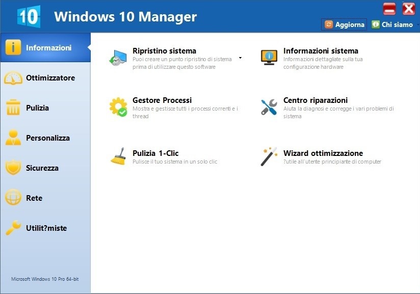Click the Pulizia trash bin icon
Screen dimensions: 420x294
point(13,108)
